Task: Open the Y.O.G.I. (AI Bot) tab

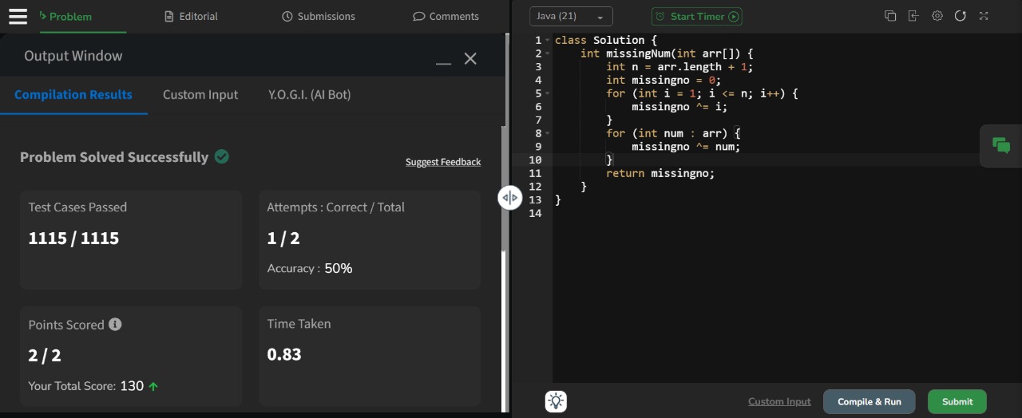Action: pos(309,95)
